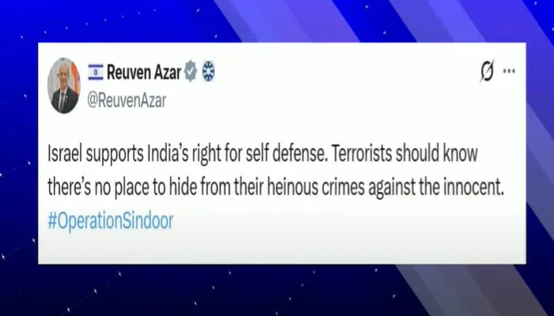Open Reuven Azar's profile picture
This screenshot has height=316, width=554.
tap(64, 85)
